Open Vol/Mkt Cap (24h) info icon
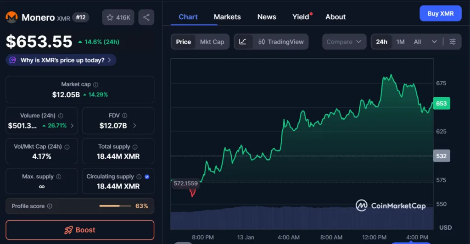The image size is (470, 244). pos(67,147)
